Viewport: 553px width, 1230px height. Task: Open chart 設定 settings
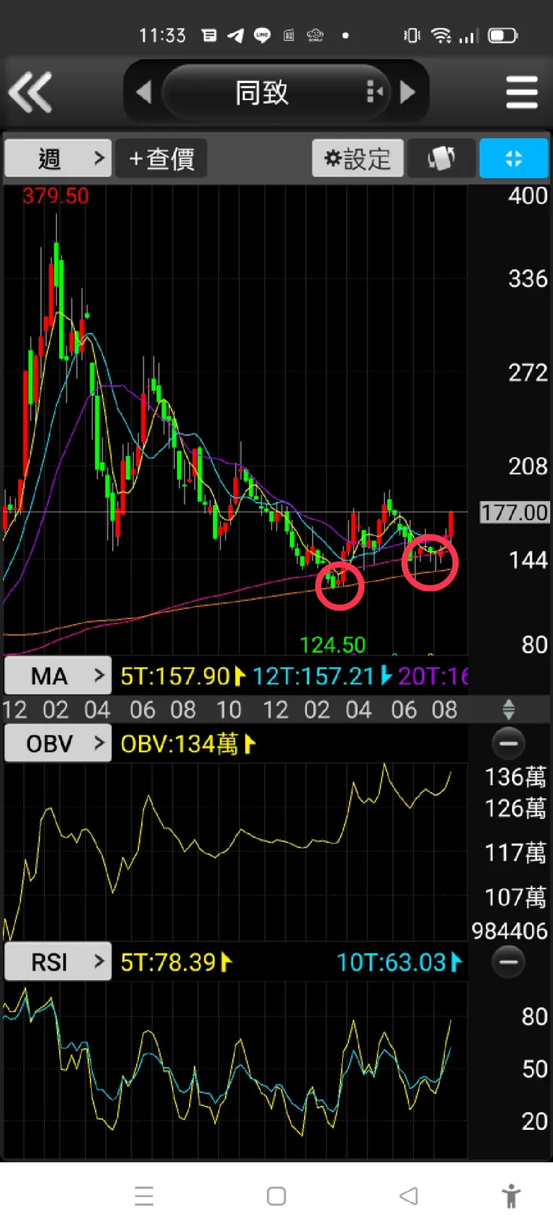(x=357, y=158)
